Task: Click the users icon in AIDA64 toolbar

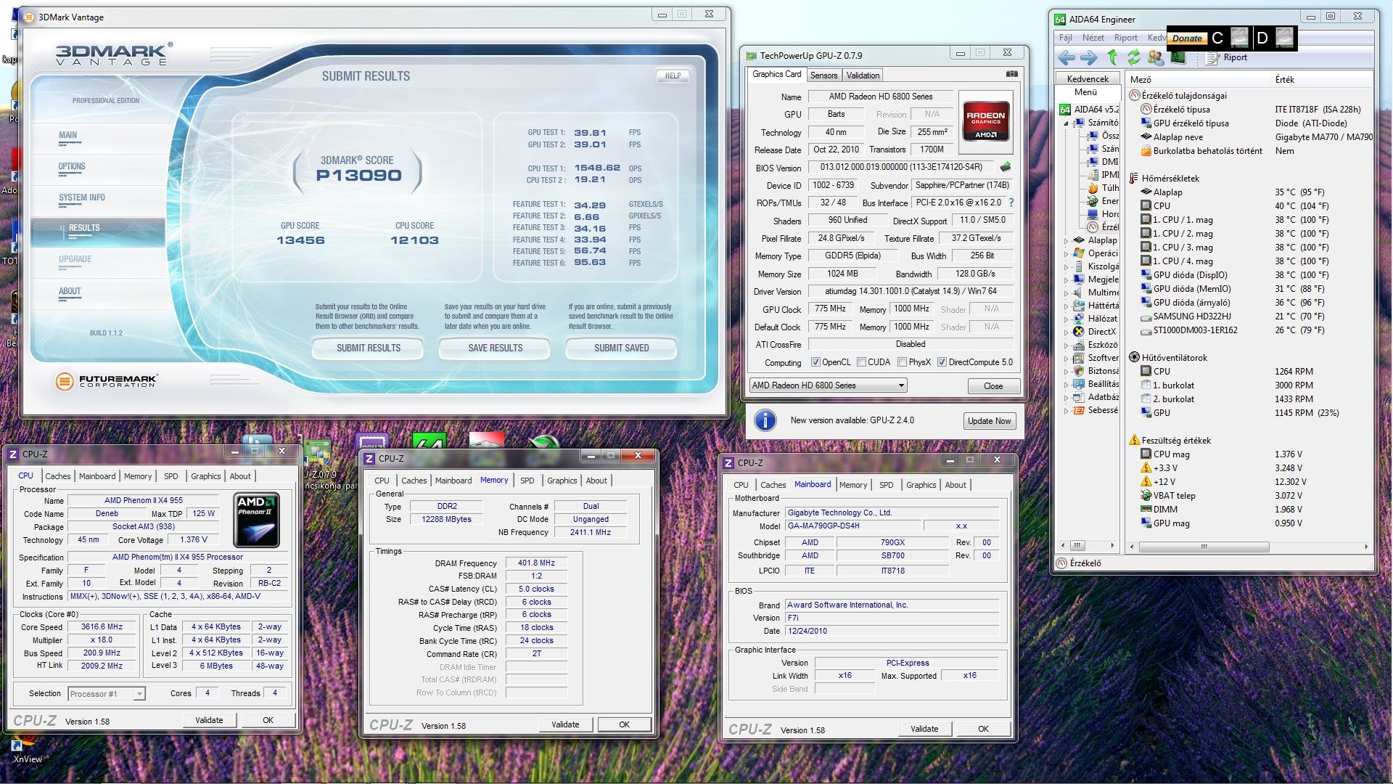Action: pyautogui.click(x=1155, y=57)
